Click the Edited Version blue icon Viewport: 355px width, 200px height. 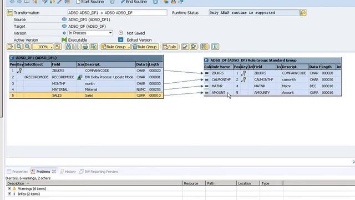(121, 40)
